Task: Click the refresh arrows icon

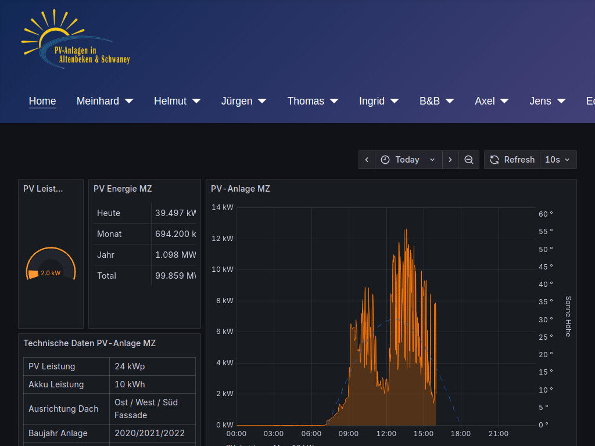Action: tap(494, 160)
